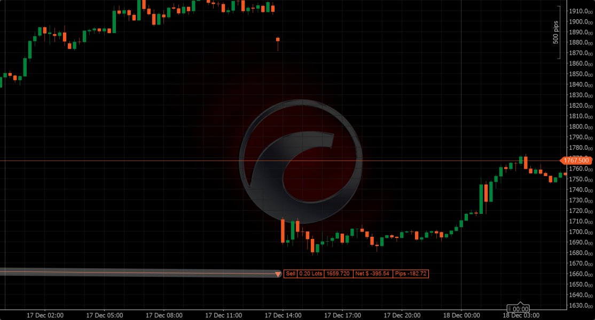This screenshot has height=320, width=595.
Task: Click the orange 1767.500 price tag
Action: coord(576,161)
